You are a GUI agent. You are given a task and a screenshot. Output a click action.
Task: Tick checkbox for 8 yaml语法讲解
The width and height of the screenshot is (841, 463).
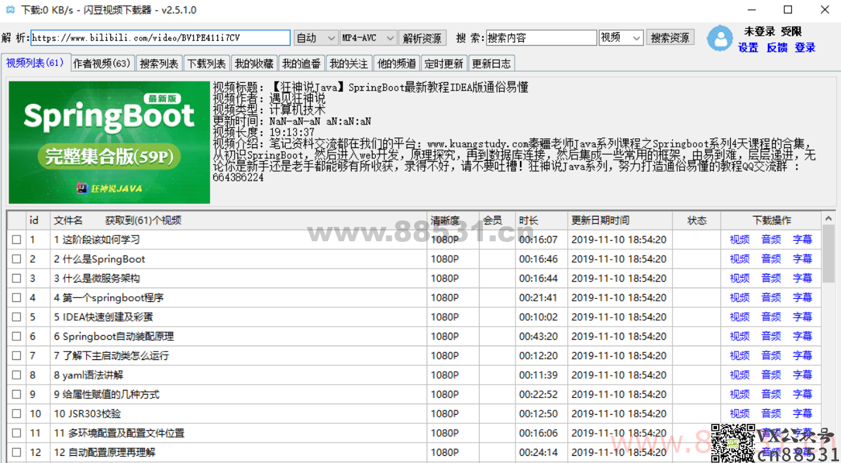pyautogui.click(x=16, y=376)
